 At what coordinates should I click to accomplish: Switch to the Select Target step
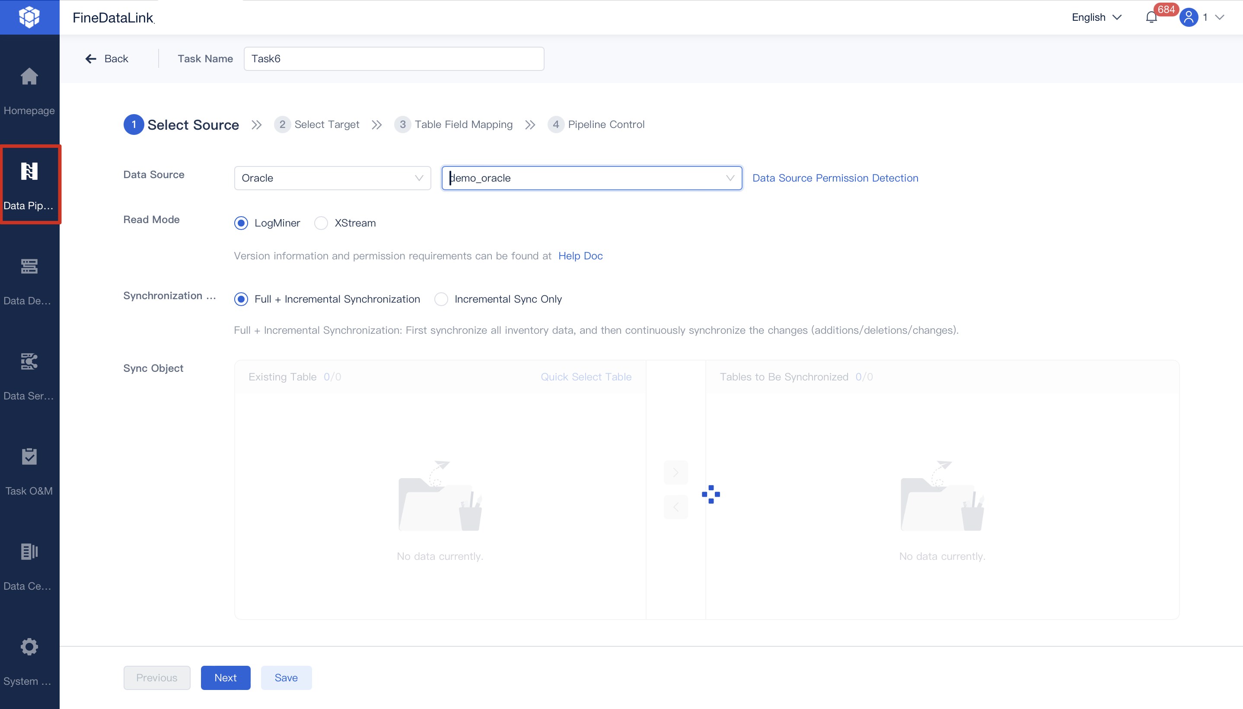point(317,124)
